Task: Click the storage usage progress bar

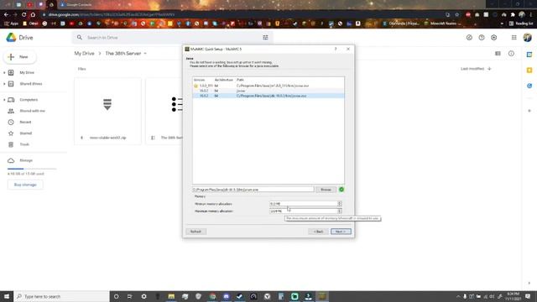Action: [32, 169]
